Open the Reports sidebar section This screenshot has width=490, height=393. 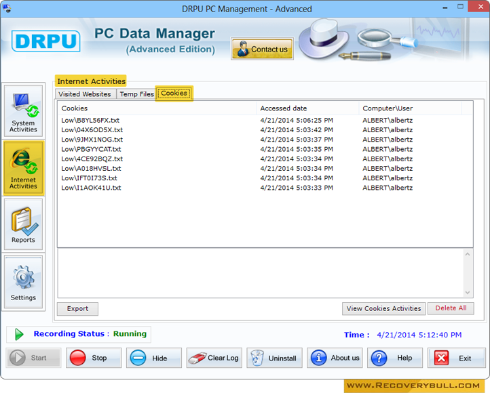23,224
